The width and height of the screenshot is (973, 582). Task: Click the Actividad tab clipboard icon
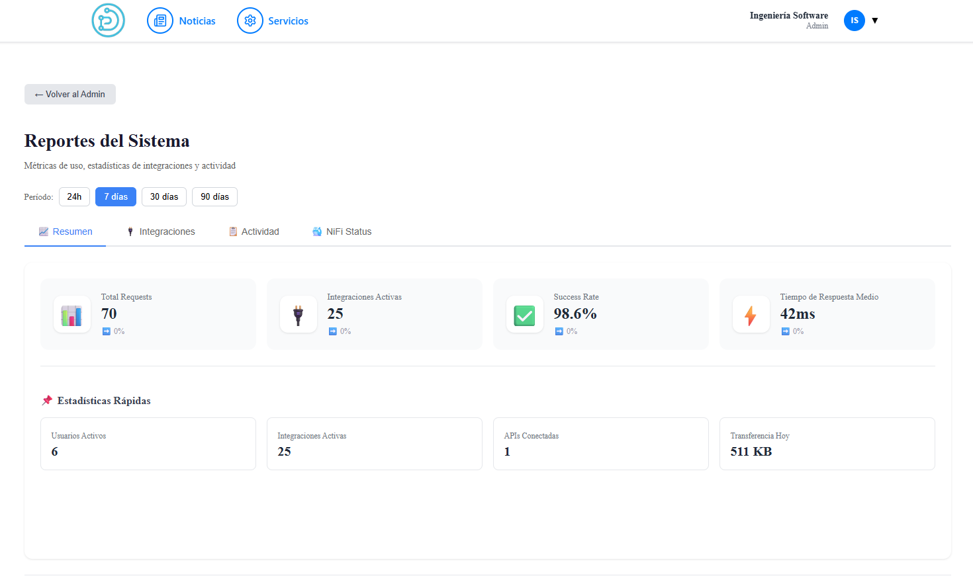pos(233,231)
